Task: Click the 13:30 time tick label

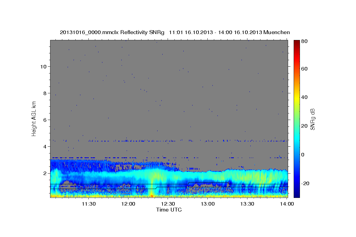Action: [247, 204]
